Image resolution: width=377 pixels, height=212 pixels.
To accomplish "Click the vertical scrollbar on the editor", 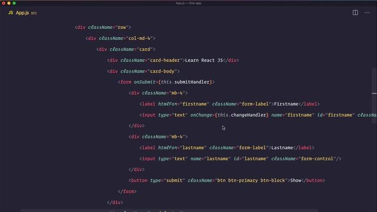I will 374,96.
